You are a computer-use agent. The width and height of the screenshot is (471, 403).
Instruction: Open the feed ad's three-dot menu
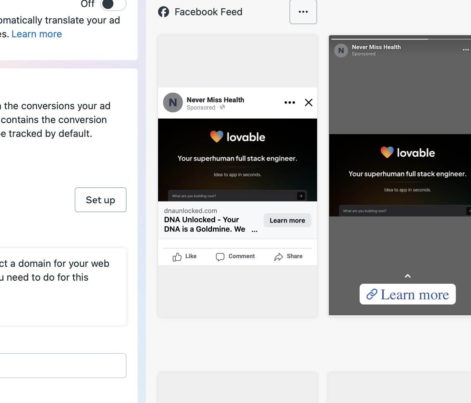point(289,103)
